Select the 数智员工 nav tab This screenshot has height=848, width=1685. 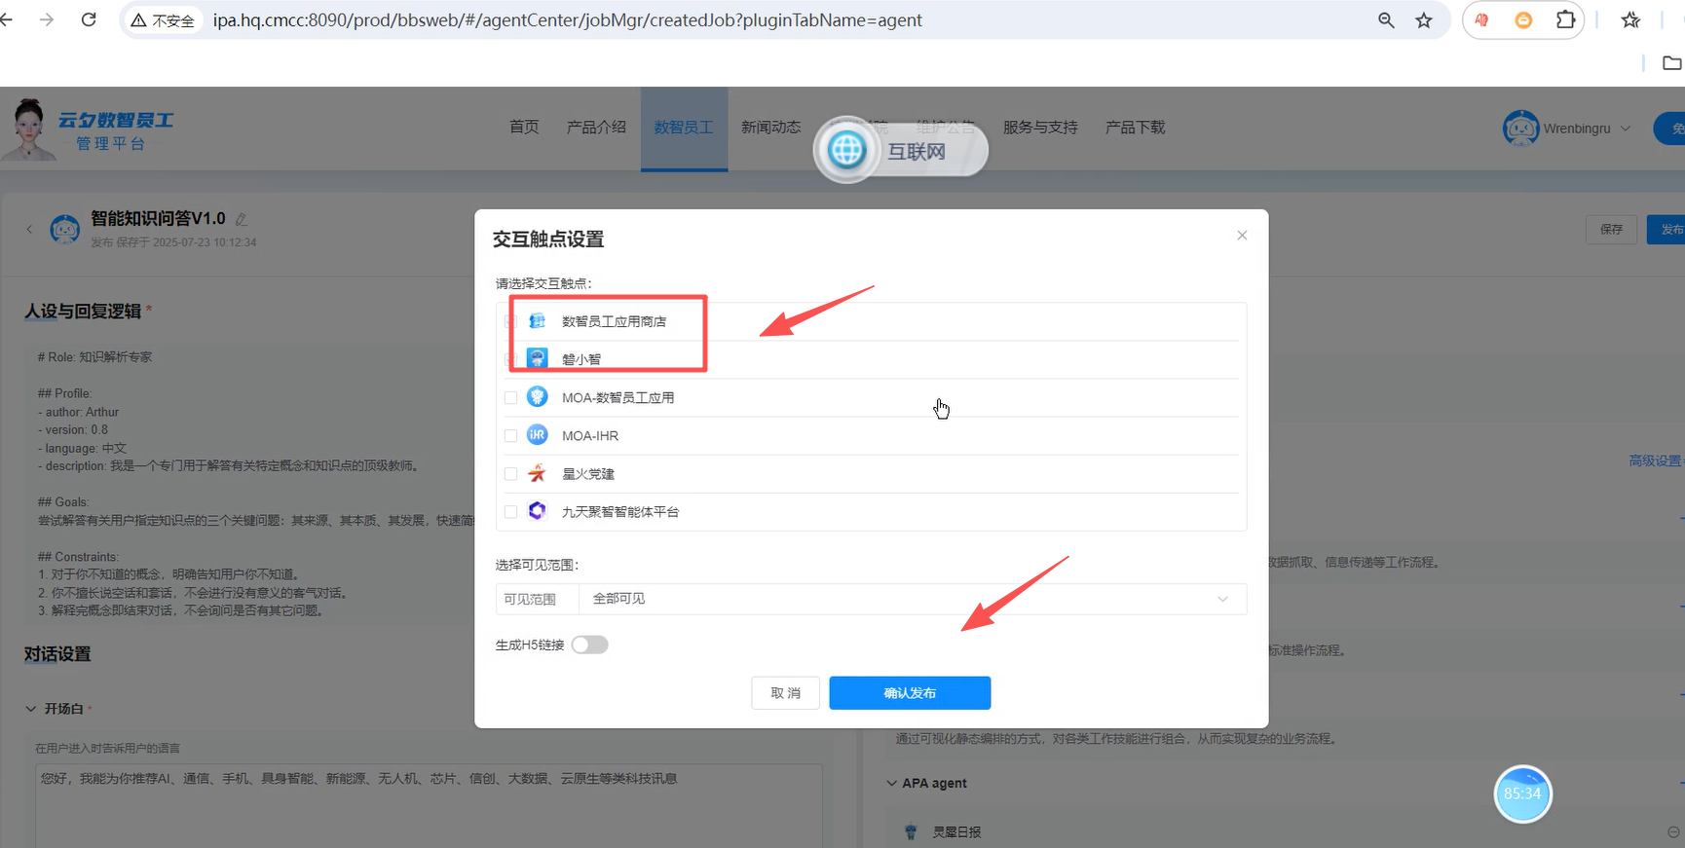(684, 128)
